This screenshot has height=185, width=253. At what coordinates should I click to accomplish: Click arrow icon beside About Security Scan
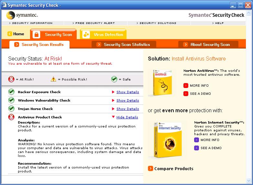tap(186, 45)
